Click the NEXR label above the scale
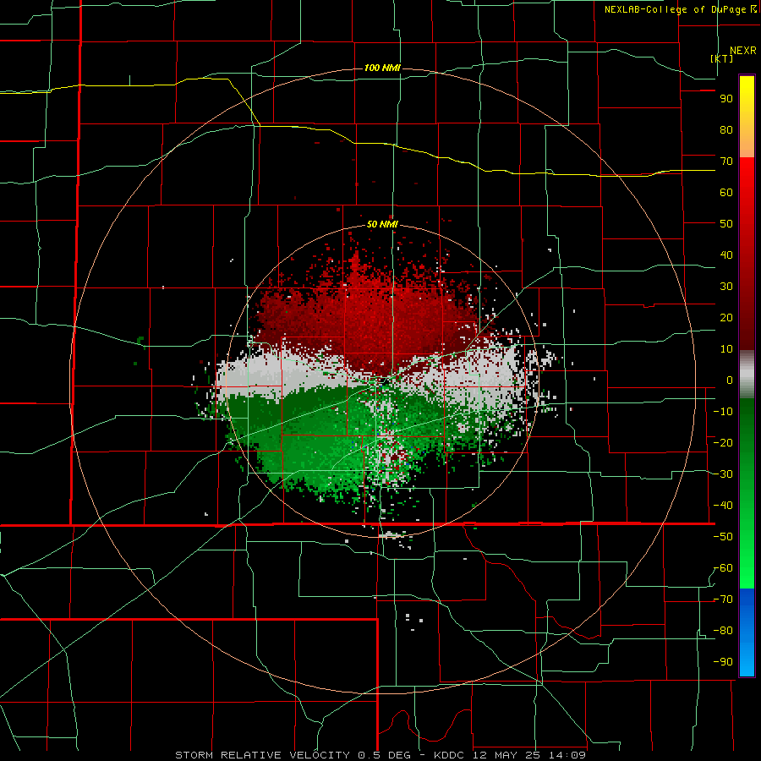This screenshot has height=761, width=761. click(742, 51)
